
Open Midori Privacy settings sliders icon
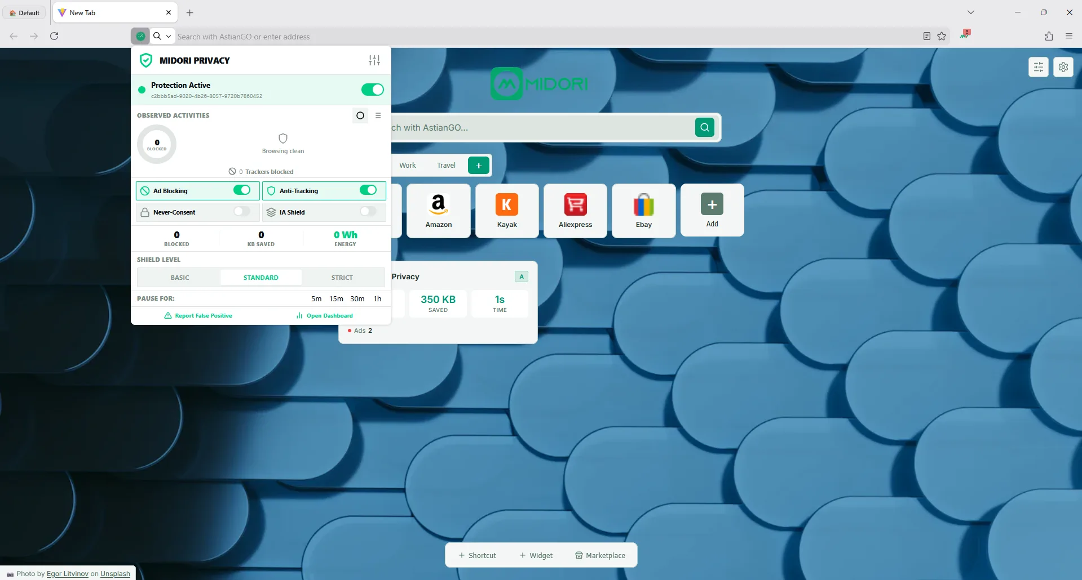click(x=374, y=60)
